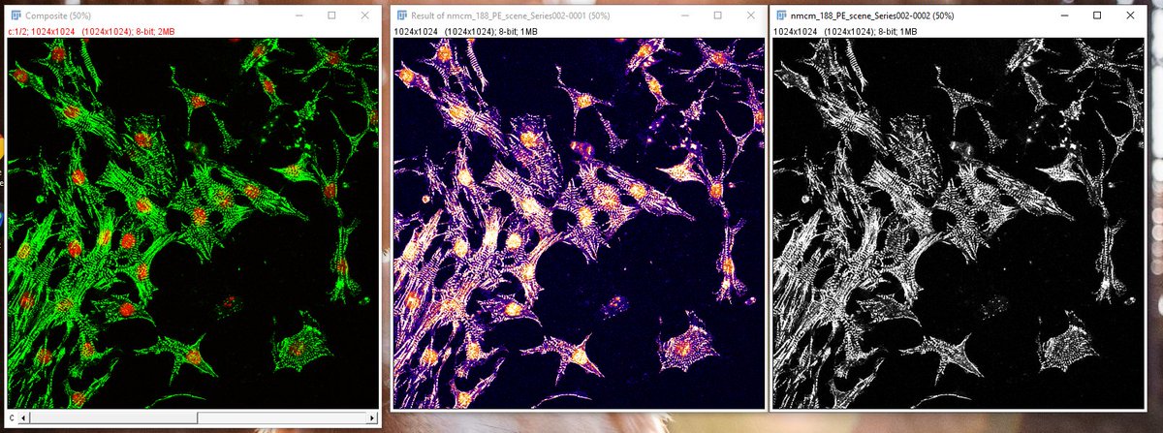Screen dimensions: 1163x433
Task: Click the grayscale image in the Series002-0002 window
Action: (x=957, y=223)
